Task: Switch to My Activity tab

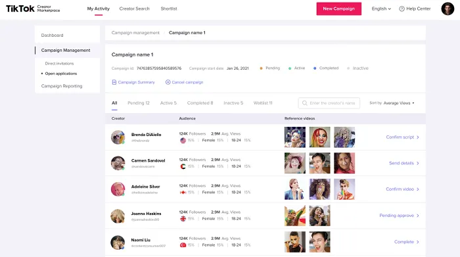Action: click(99, 9)
